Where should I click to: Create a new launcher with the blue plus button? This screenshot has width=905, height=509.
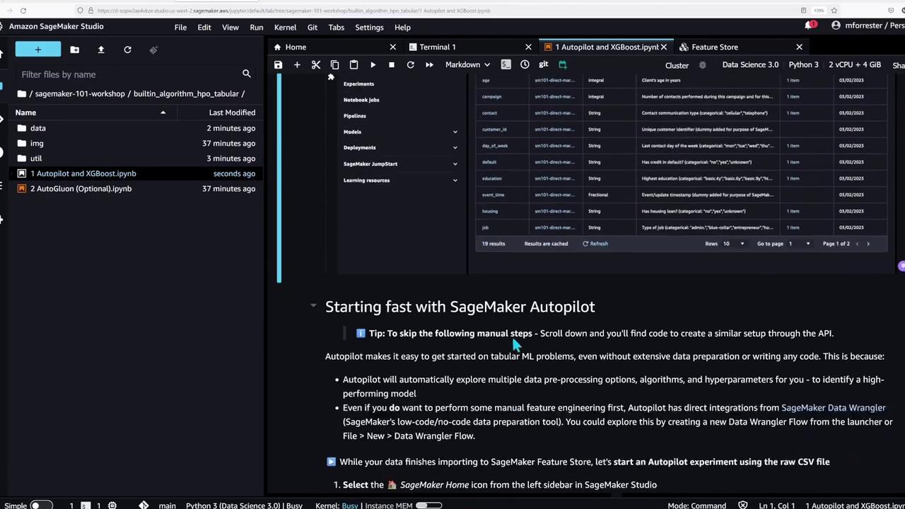(x=38, y=49)
